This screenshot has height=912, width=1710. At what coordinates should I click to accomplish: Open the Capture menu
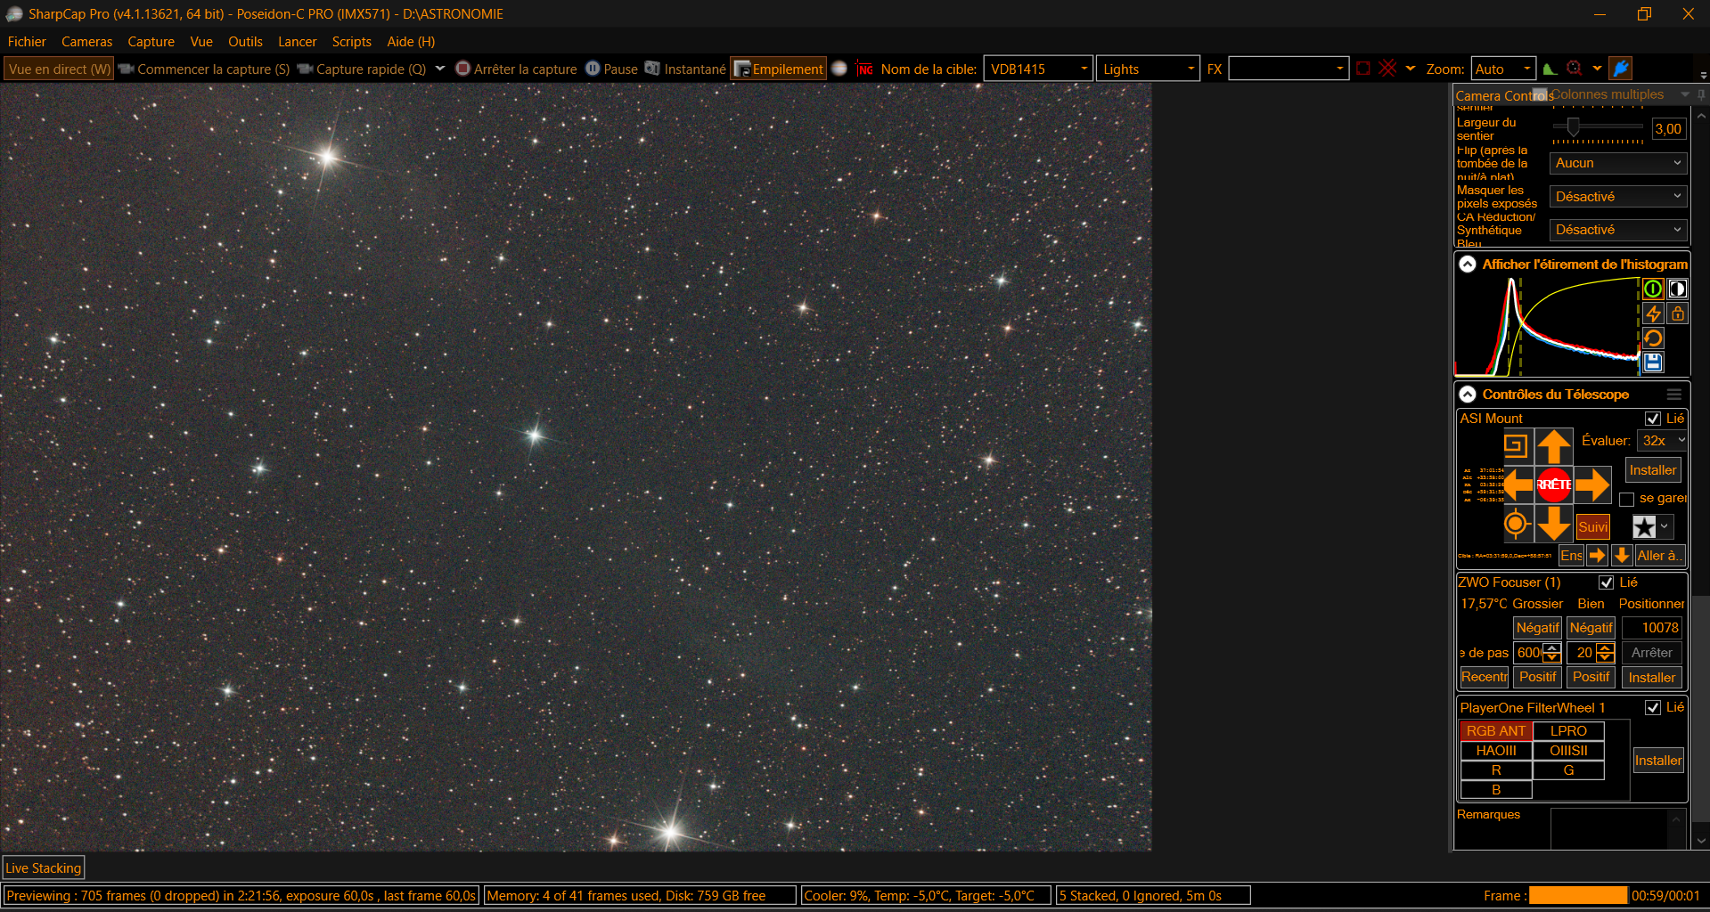click(x=151, y=42)
